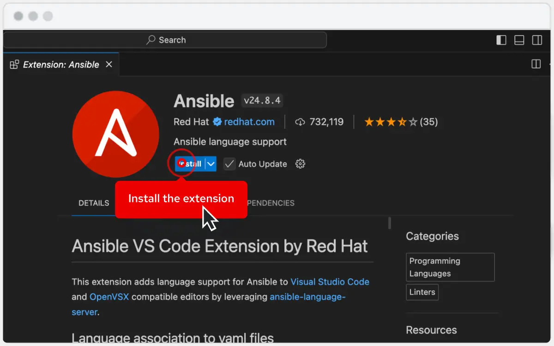
Task: Click the Ansible extension red logo icon
Action: pyautogui.click(x=115, y=134)
